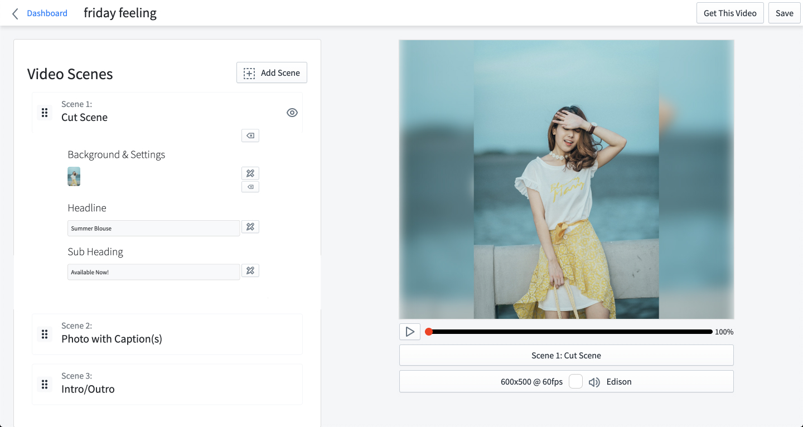Click the video preview image

567,179
